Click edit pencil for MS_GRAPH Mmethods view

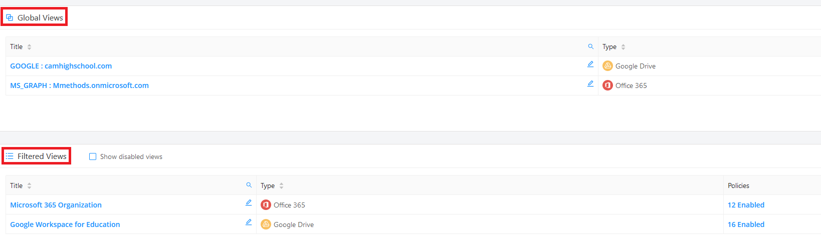(590, 83)
